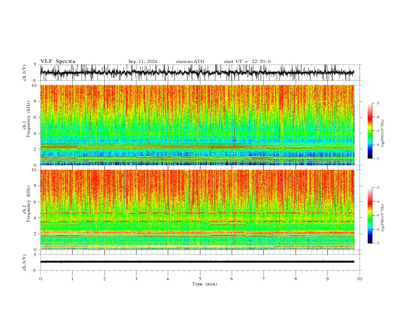Click the ch.1 spectrogram panel
The width and height of the screenshot is (405, 313).
(197, 125)
